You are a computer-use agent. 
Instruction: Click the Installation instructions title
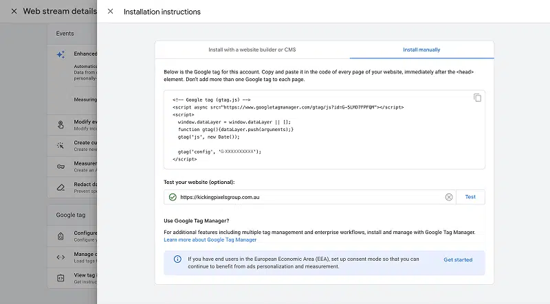[162, 12]
